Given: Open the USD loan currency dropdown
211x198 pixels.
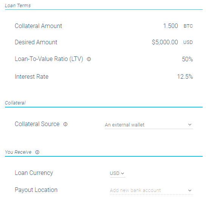Looking at the screenshot, I should tap(118, 173).
